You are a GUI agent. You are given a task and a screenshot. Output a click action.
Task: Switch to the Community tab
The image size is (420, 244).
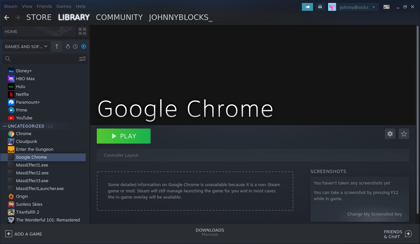(x=119, y=17)
